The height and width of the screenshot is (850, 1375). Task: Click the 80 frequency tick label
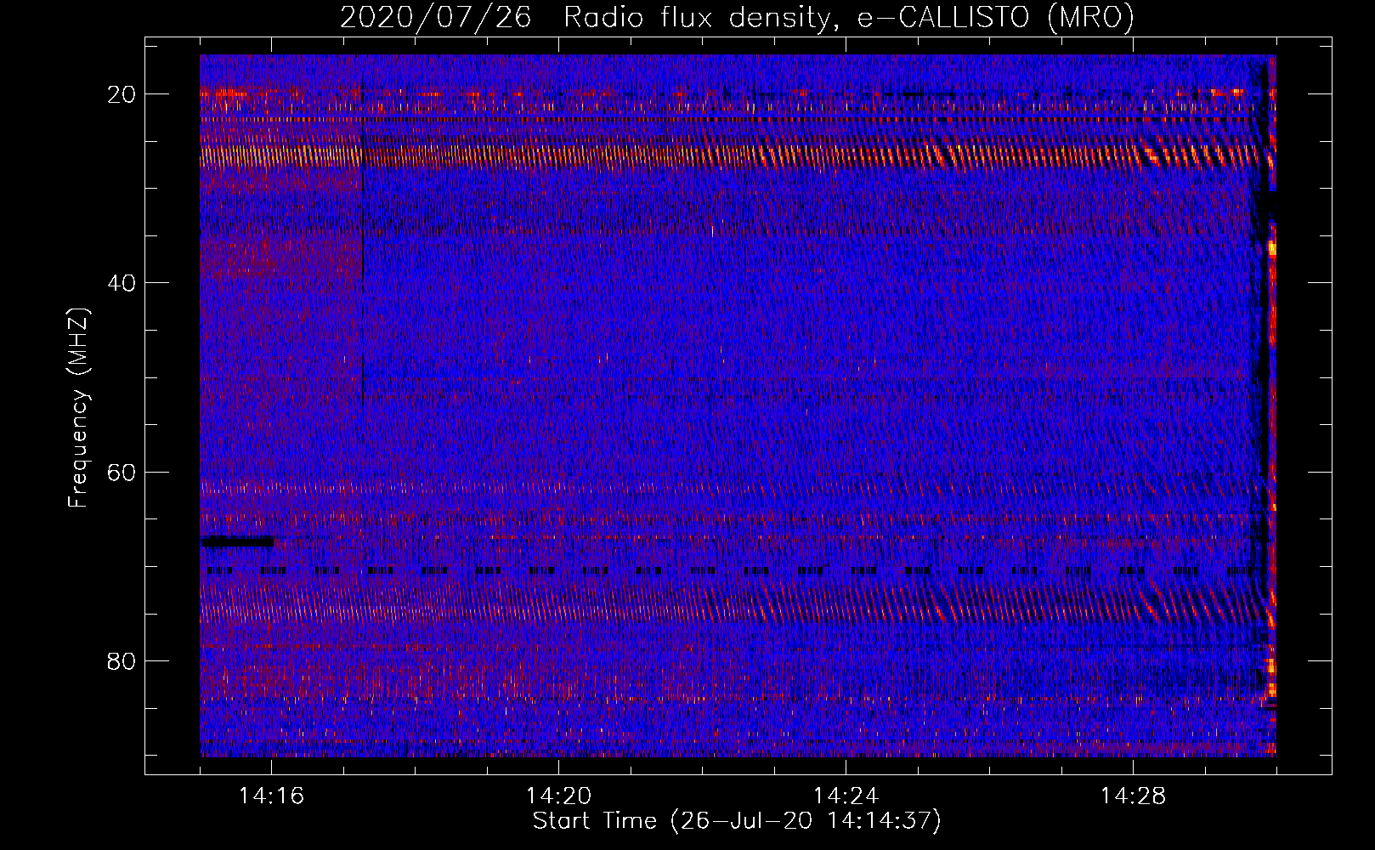122,661
